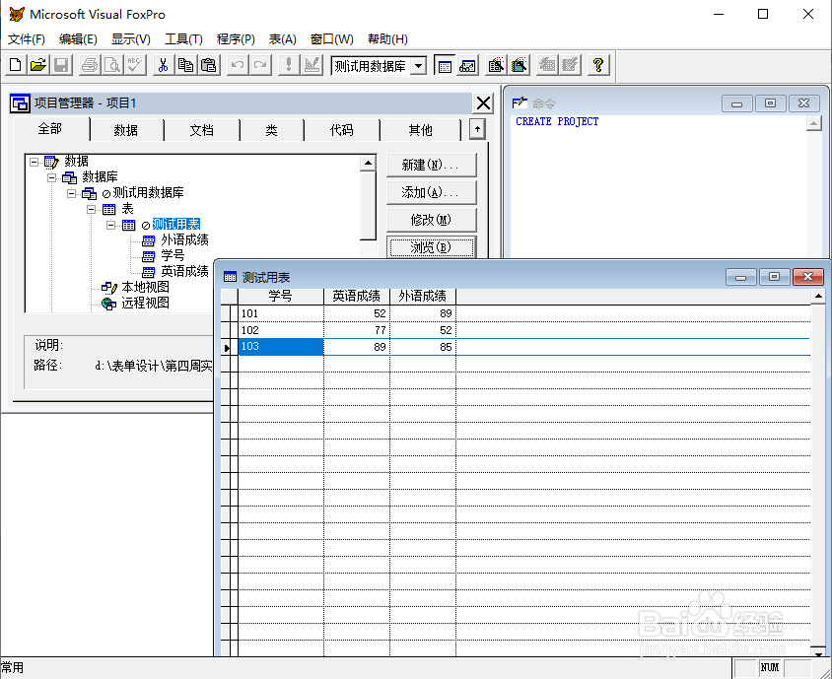
Task: Open the 程序(P) menu
Action: 236,39
